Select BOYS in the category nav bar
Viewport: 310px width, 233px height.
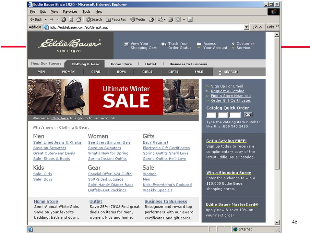pos(121,72)
